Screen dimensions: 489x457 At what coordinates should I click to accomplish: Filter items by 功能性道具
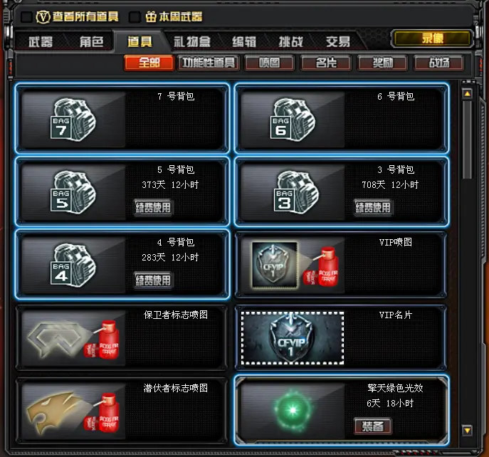pos(209,63)
